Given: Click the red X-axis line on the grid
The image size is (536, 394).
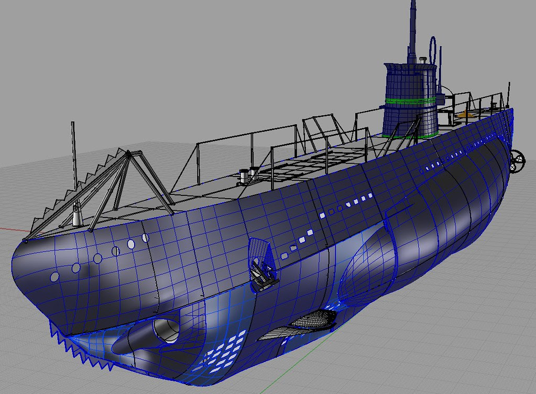Looking at the screenshot, I should (20, 231).
